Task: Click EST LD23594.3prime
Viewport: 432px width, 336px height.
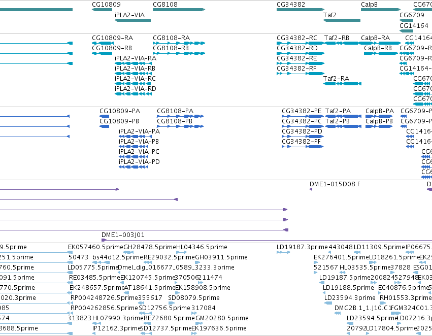Action: [328, 303]
